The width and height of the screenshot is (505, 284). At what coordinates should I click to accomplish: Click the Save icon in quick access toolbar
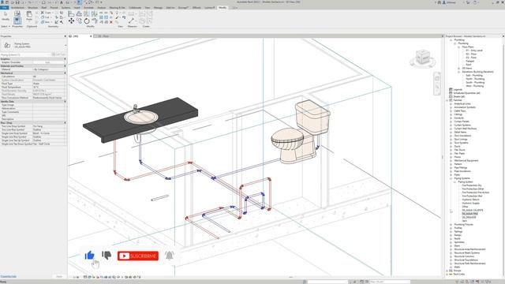coord(17,2)
